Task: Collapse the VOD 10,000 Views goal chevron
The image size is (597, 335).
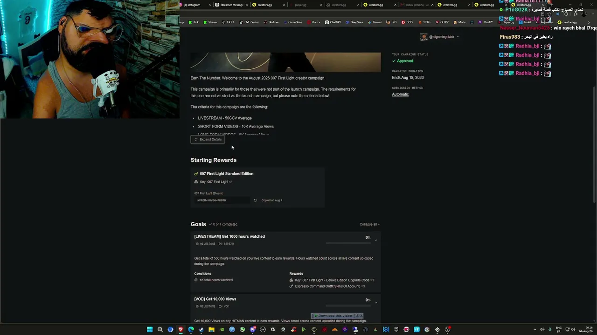Action: point(376,303)
